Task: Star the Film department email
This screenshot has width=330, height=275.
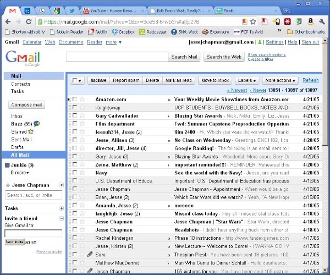Action: [82, 124]
